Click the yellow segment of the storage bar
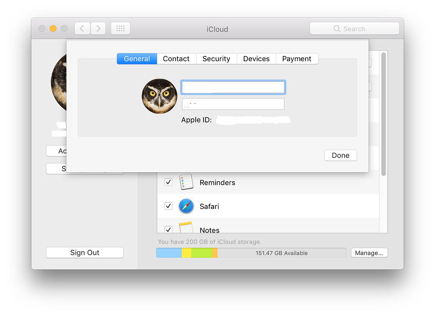The image size is (435, 314). pos(187,253)
